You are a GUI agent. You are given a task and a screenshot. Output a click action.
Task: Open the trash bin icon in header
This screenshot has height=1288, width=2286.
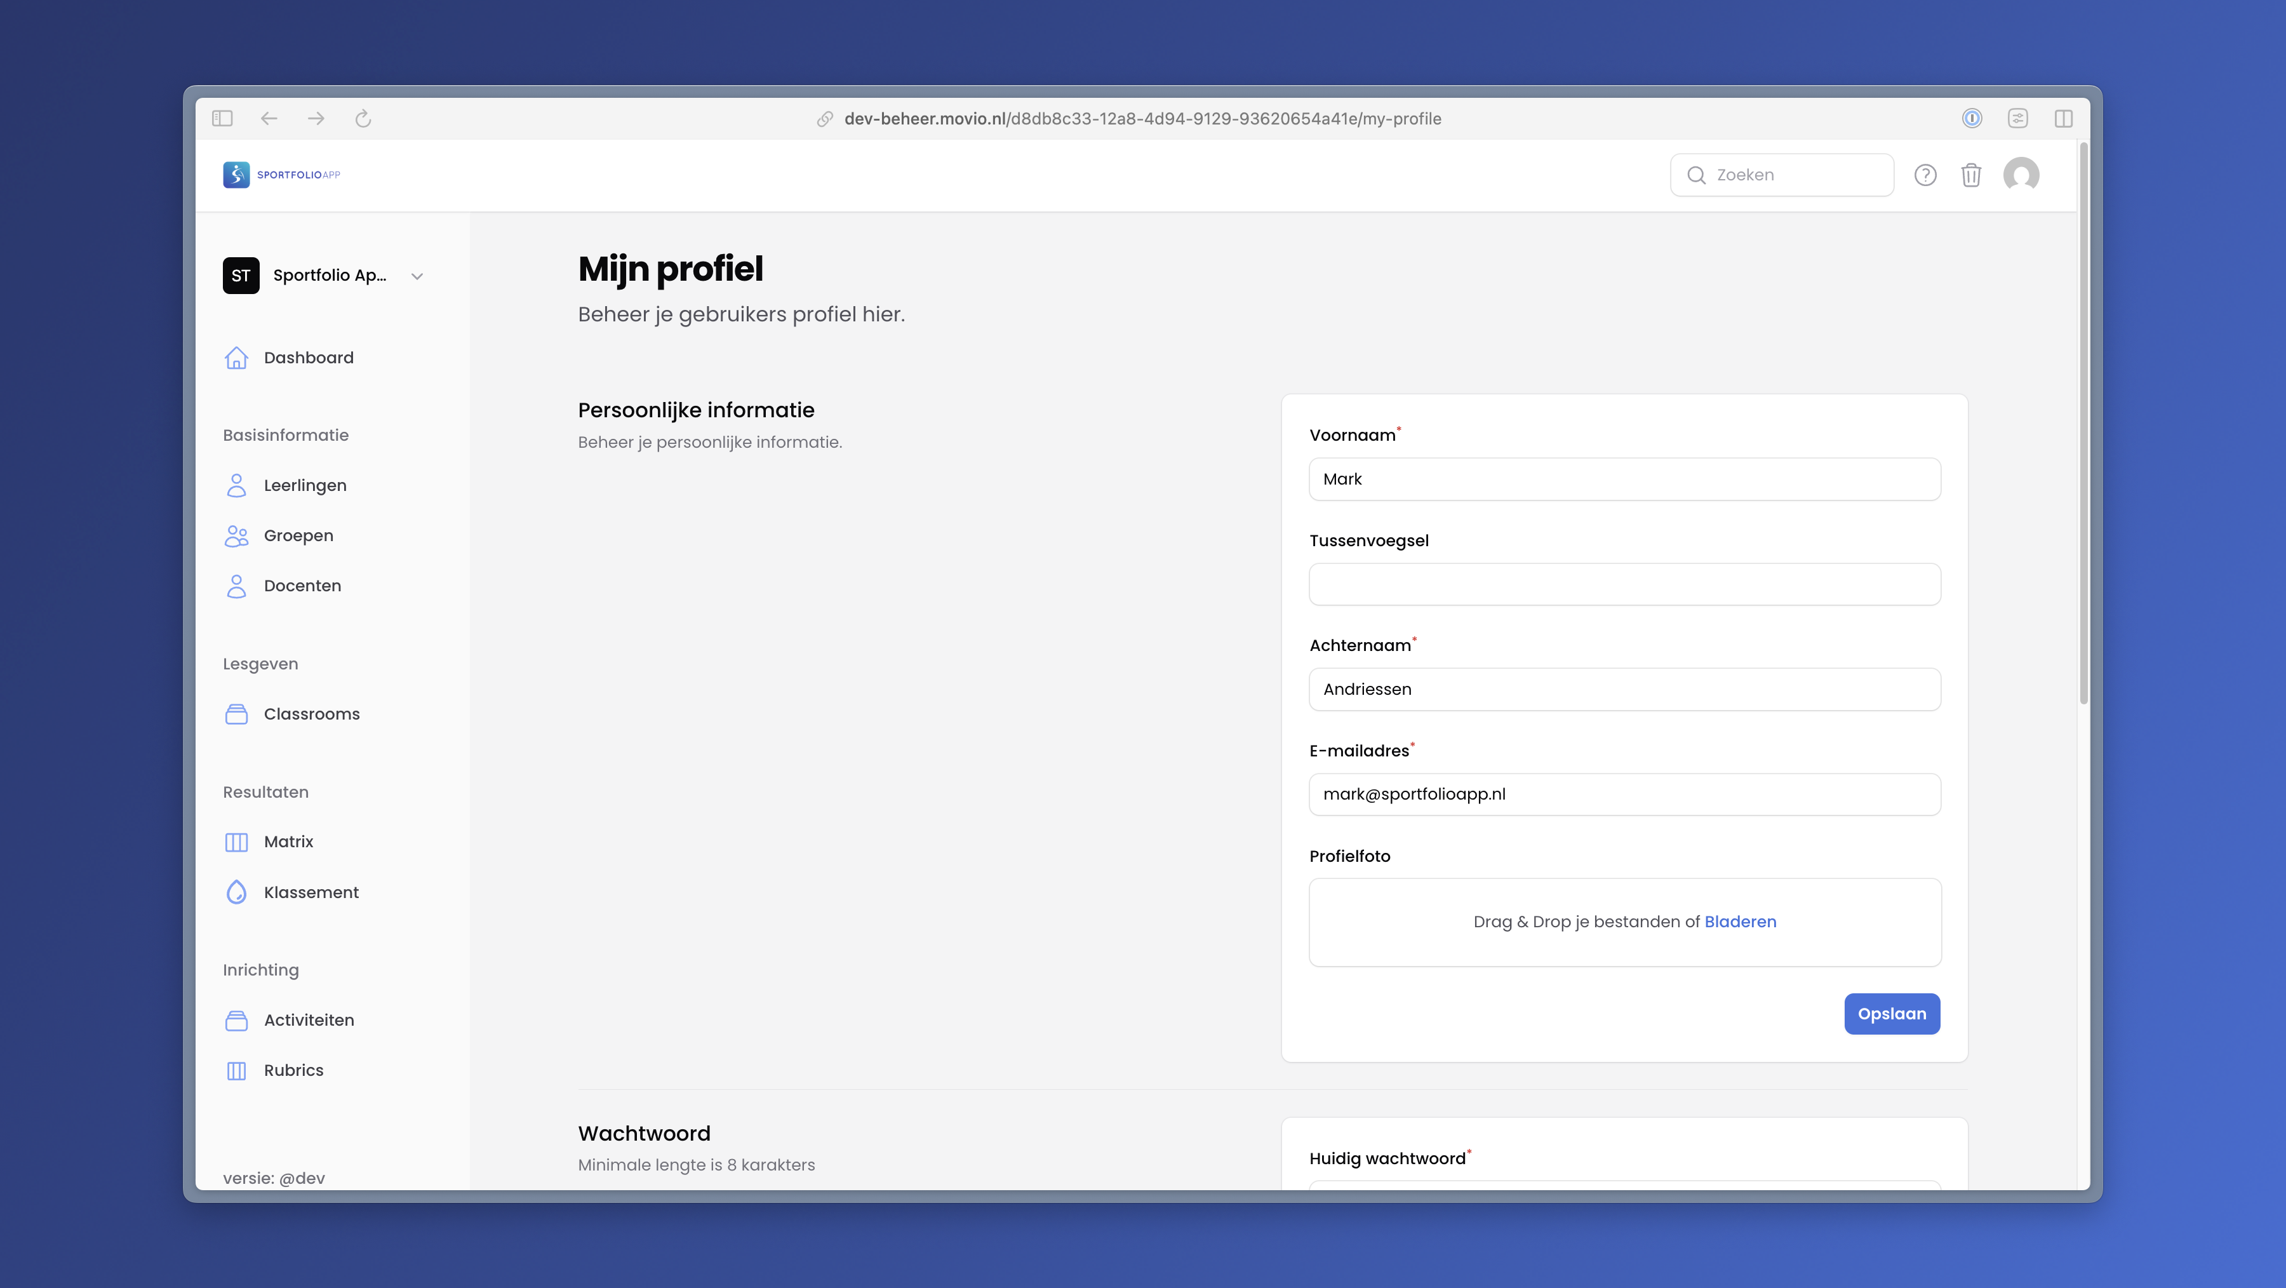click(x=1971, y=175)
